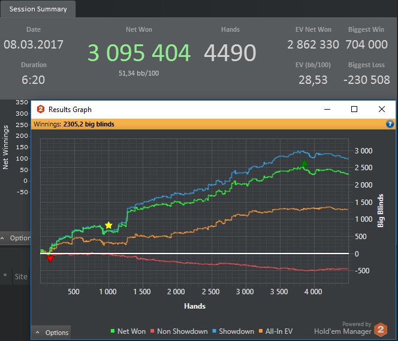Click the 51,34 bb/100 text
The width and height of the screenshot is (398, 341).
138,73
